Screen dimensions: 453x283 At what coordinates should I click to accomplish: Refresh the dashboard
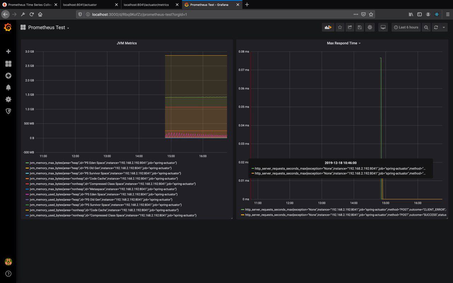tap(436, 27)
